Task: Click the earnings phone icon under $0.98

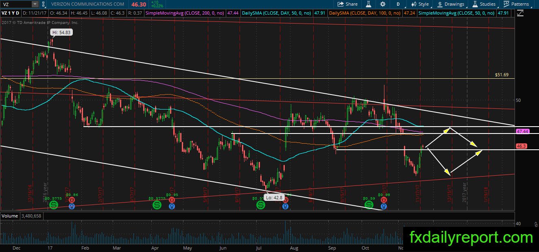Action: (x=384, y=200)
